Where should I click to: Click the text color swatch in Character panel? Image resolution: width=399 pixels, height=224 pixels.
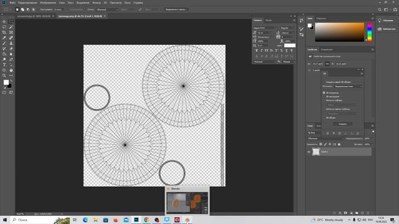[290, 45]
